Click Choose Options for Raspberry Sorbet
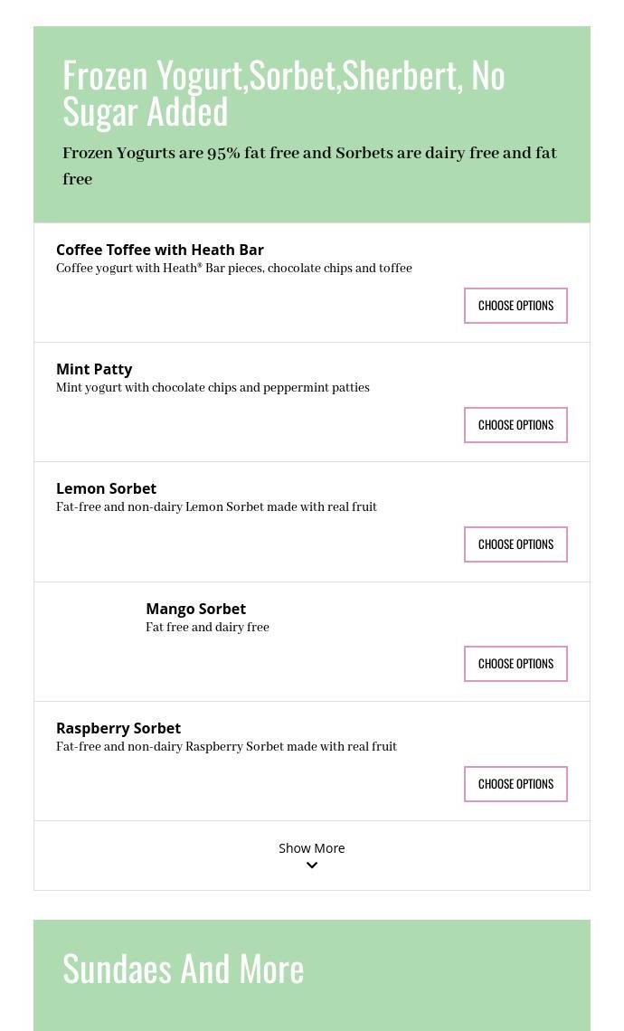The width and height of the screenshot is (624, 1031). pos(515,783)
